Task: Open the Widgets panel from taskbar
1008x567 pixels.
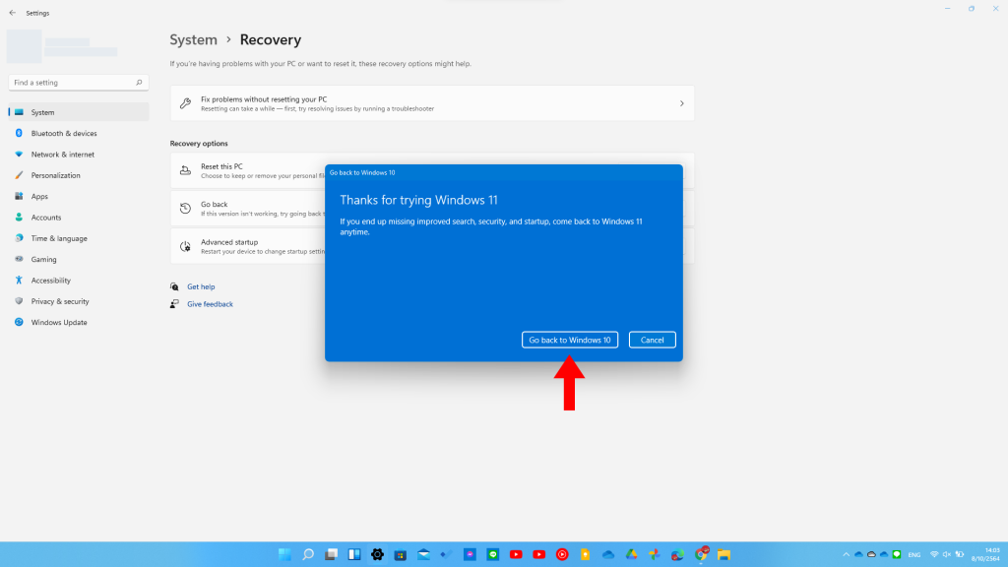Action: (354, 554)
